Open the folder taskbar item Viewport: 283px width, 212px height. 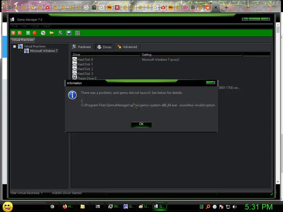(83, 206)
